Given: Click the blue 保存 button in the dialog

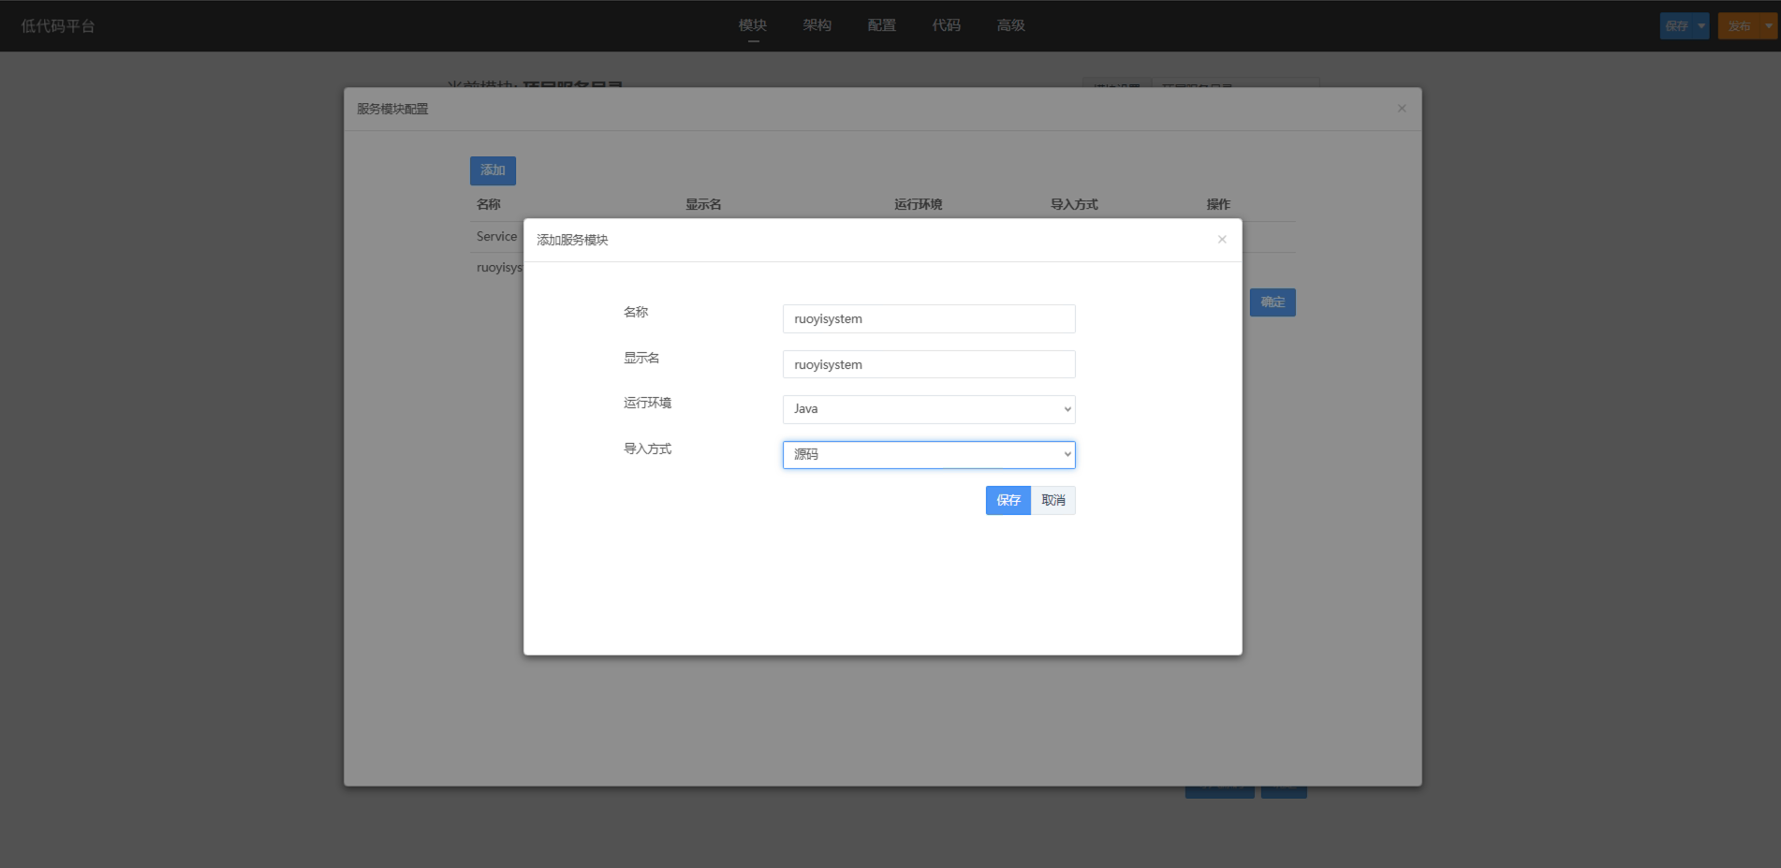Looking at the screenshot, I should [1008, 500].
